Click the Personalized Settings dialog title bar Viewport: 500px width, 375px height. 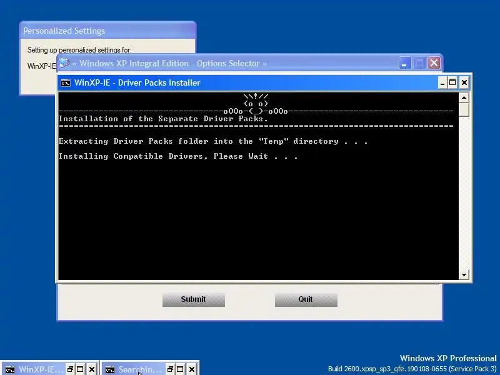[107, 31]
